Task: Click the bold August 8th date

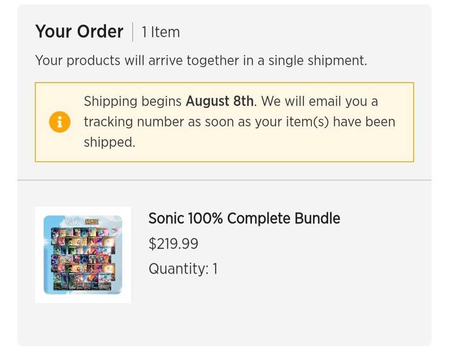Action: [x=220, y=101]
